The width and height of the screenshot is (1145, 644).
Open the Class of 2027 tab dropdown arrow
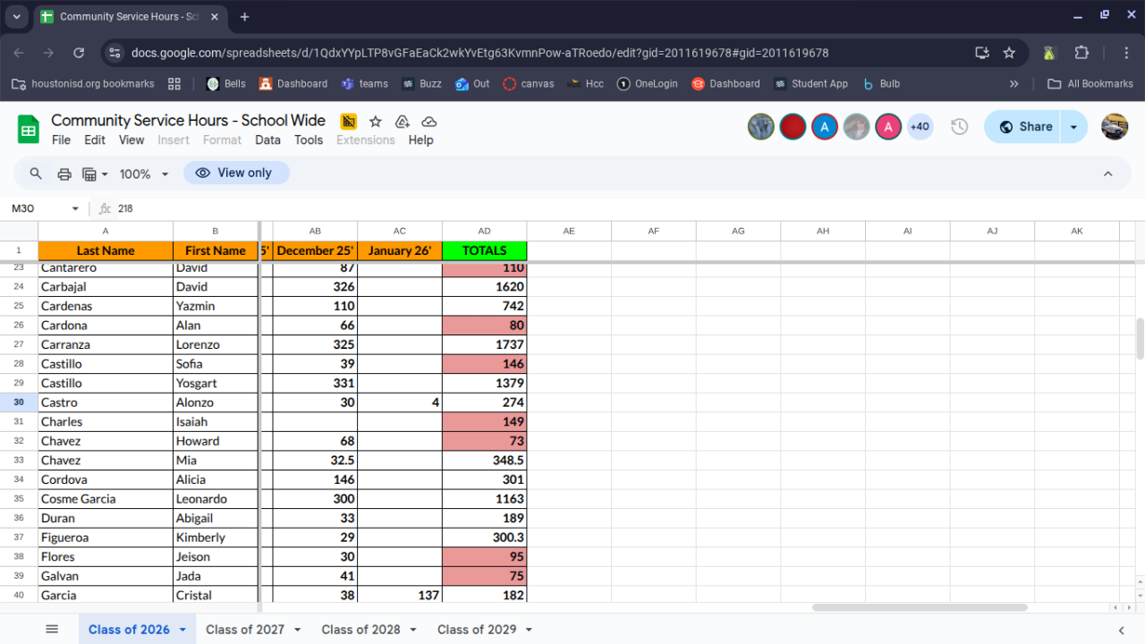tap(297, 630)
